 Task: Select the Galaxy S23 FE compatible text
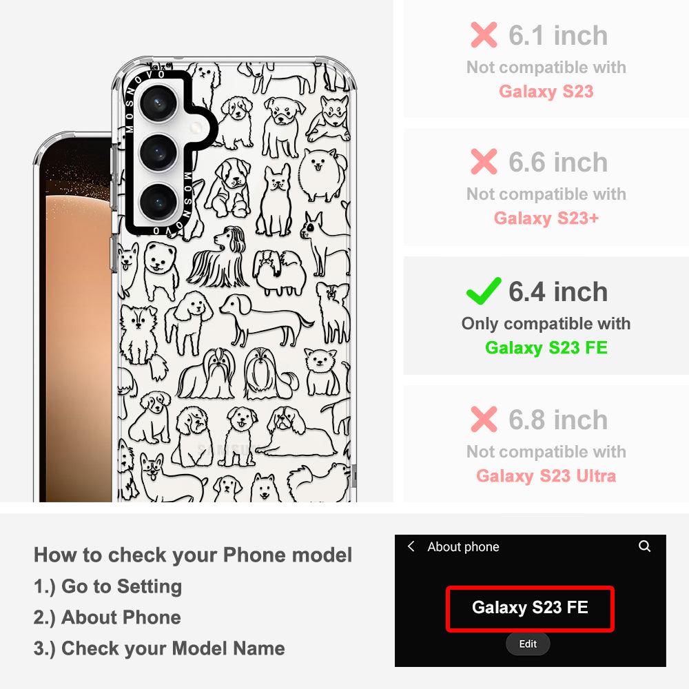point(546,347)
